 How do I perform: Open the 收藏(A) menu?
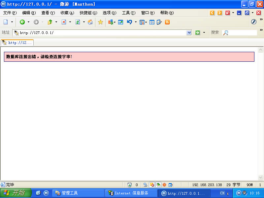click(x=67, y=13)
